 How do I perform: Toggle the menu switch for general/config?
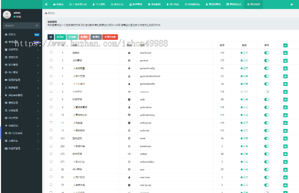pyautogui.click(x=266, y=68)
